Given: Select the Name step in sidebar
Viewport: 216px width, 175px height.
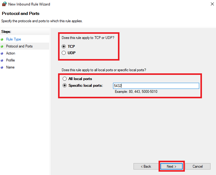Looking at the screenshot, I should click(10, 67).
